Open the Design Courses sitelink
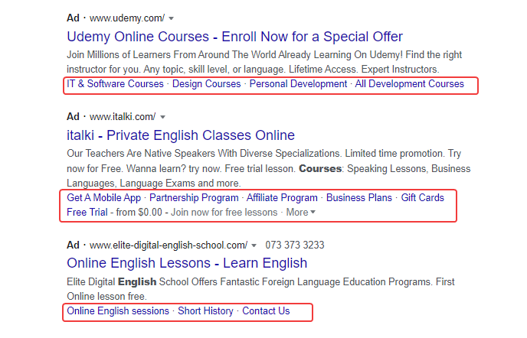This screenshot has width=527, height=338. [206, 84]
